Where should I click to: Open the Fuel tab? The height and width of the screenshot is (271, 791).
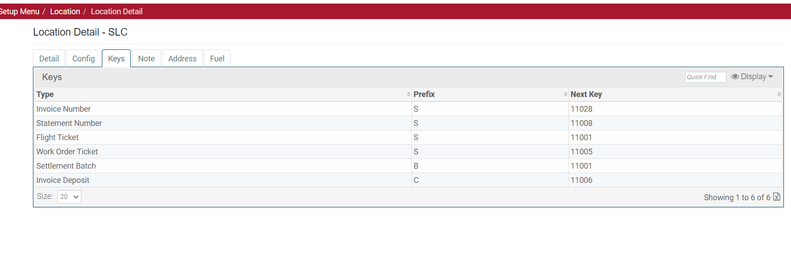coord(217,59)
